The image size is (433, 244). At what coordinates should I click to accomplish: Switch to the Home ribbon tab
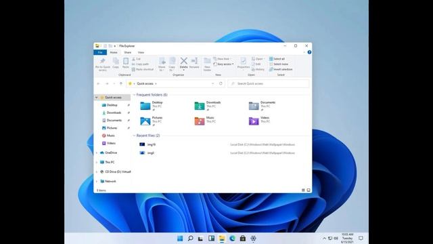[114, 52]
